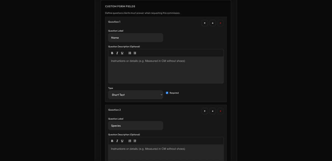Apply underline formatting in Question 2 description toolbar
332x161 pixels.
pyautogui.click(x=122, y=141)
